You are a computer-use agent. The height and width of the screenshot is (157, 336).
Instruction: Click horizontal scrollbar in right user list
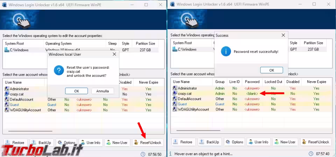tap(198, 130)
